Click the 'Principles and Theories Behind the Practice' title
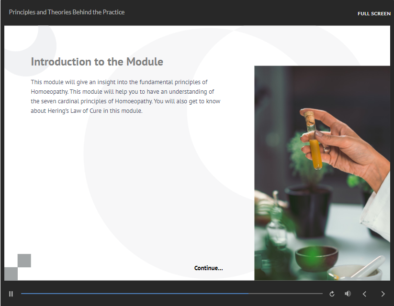 [x=67, y=12]
